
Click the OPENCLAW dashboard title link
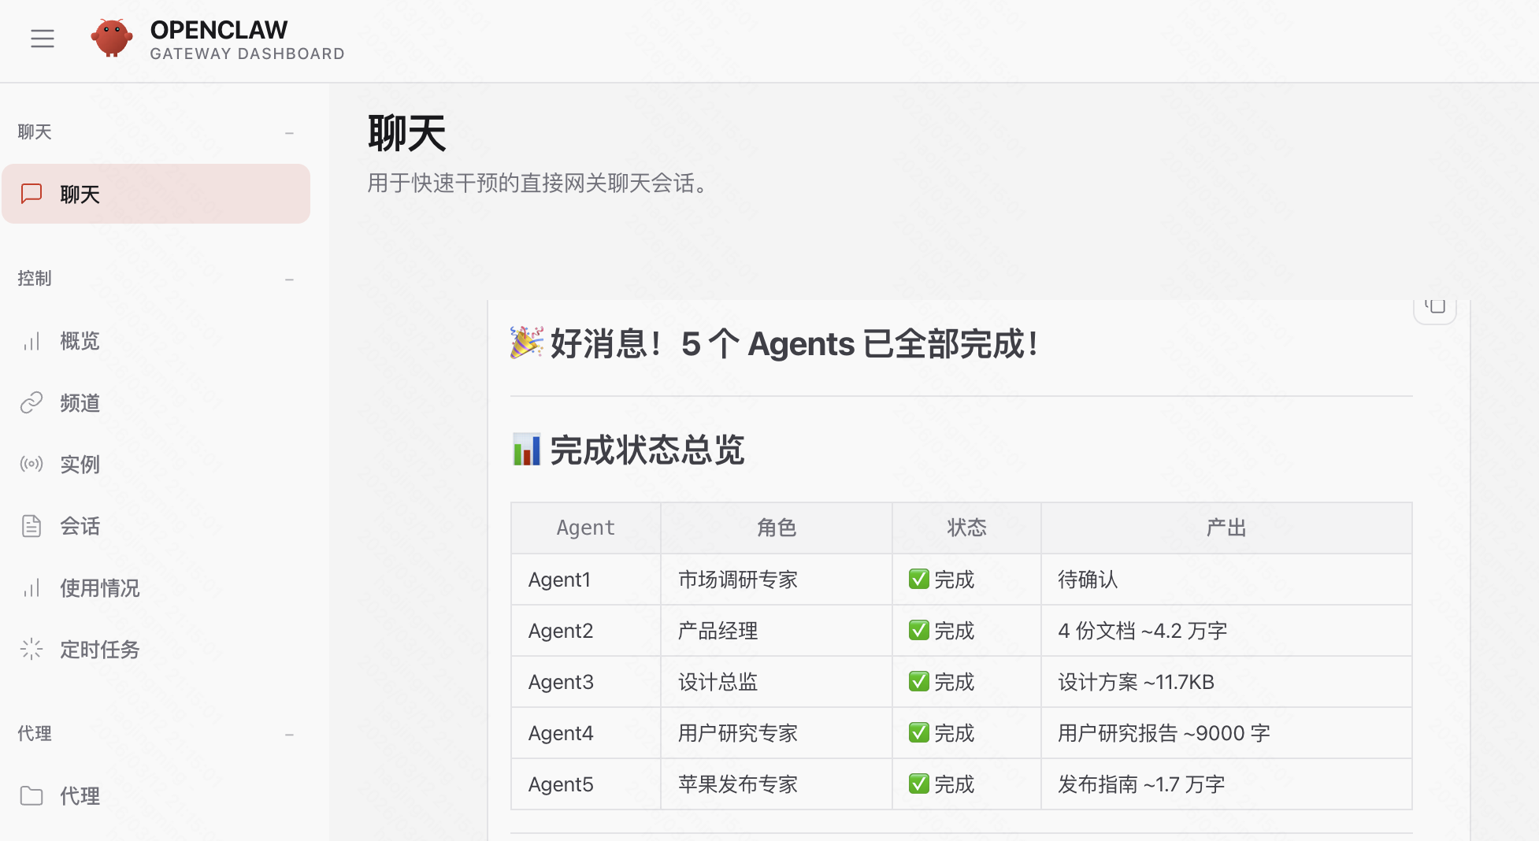[219, 30]
